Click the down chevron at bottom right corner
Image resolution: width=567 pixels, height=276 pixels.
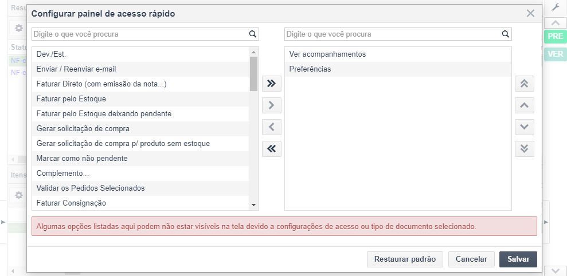[x=556, y=271]
